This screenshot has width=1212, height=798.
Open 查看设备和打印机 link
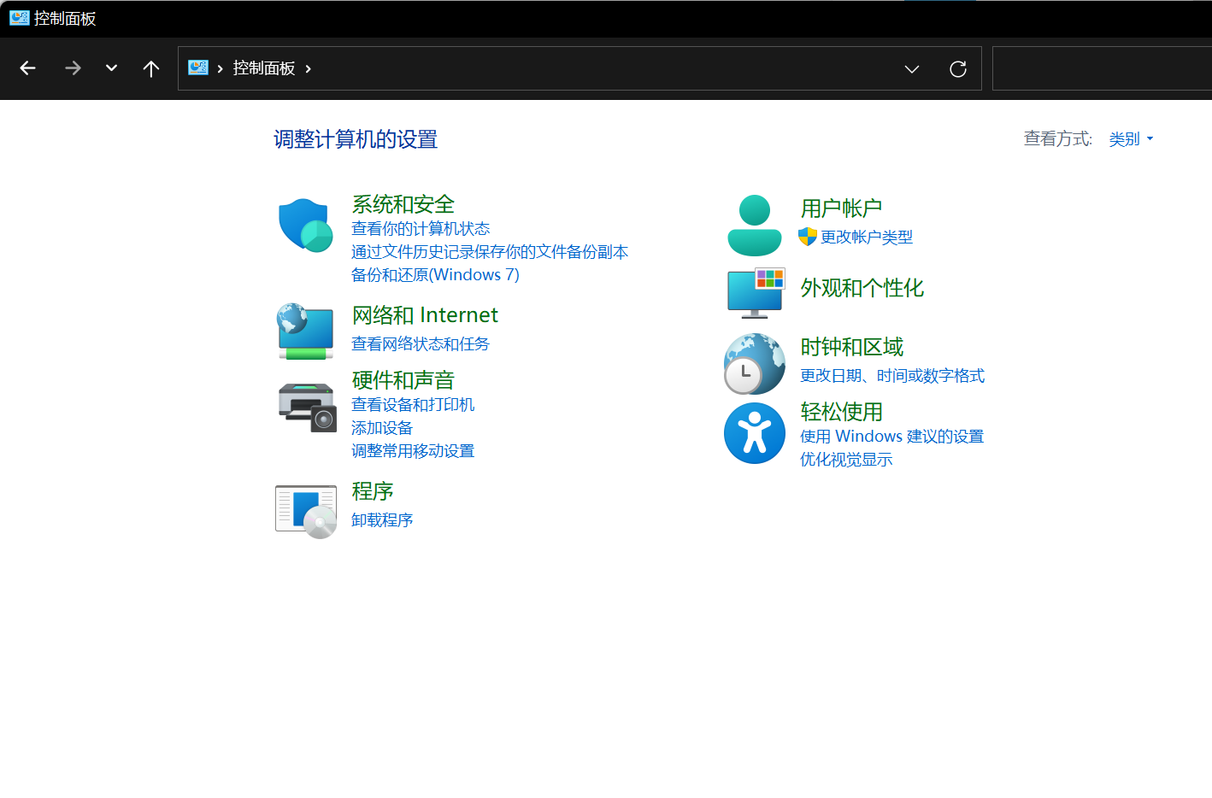[x=413, y=404]
